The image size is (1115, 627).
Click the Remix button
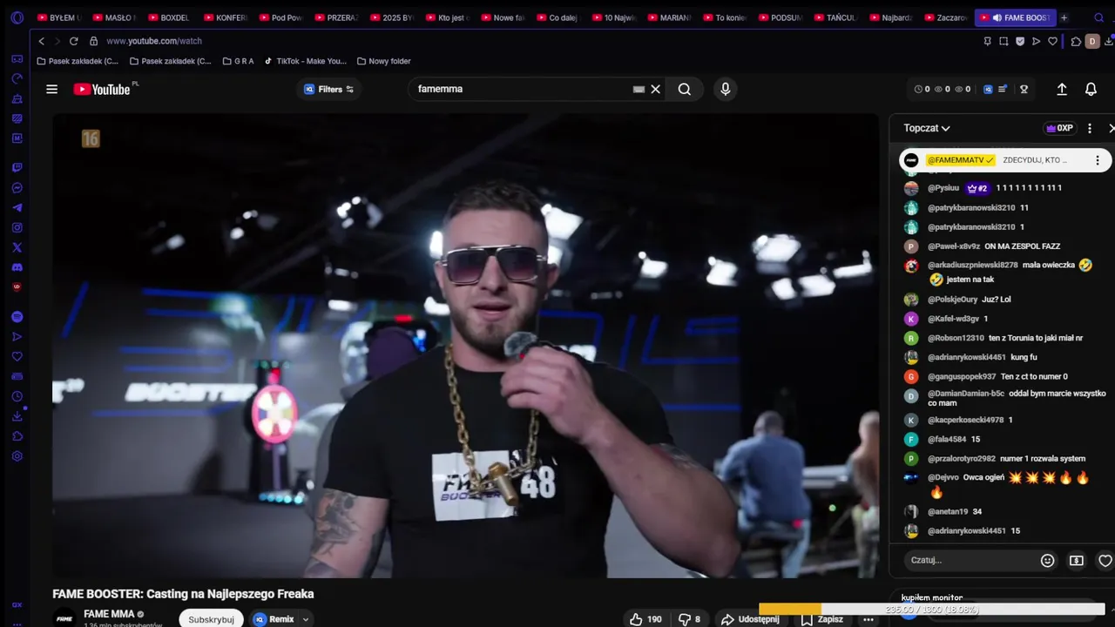274,619
